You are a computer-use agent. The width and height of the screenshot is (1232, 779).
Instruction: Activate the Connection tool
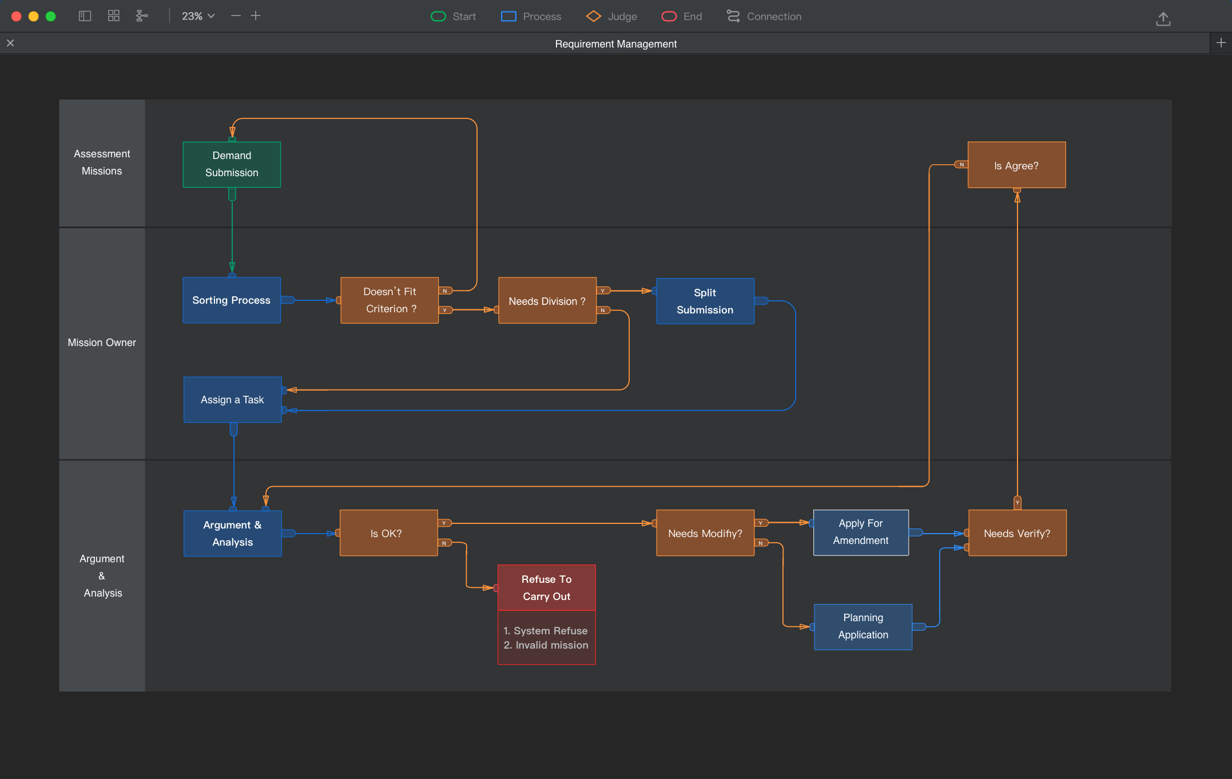[764, 17]
